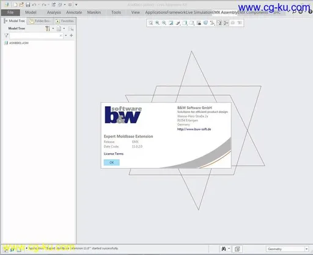Screen dimensions: 313x255
Task: Open the Redo history dropdown arrow
Action: point(48,5)
